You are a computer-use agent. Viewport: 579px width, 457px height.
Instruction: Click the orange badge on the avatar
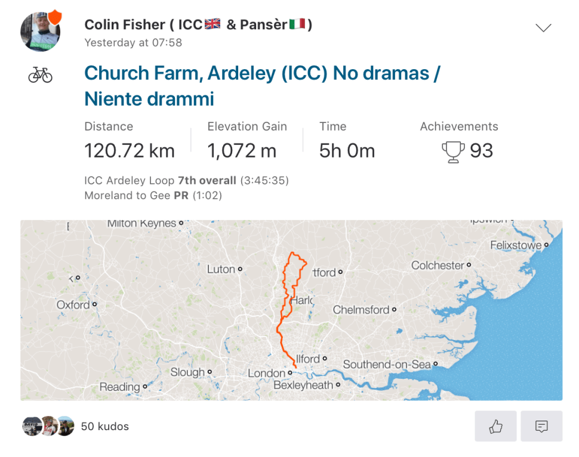(x=54, y=16)
